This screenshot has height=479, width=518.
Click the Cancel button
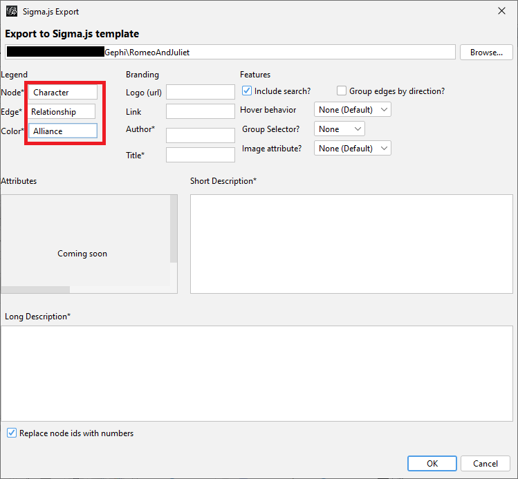[485, 464]
